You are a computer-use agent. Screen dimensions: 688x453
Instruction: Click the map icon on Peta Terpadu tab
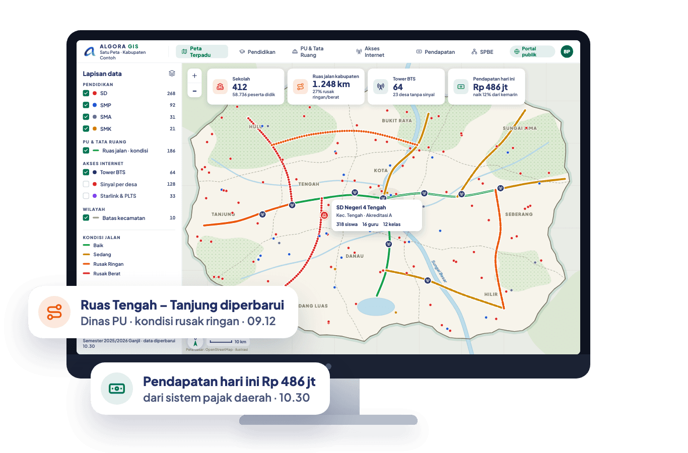(x=184, y=52)
